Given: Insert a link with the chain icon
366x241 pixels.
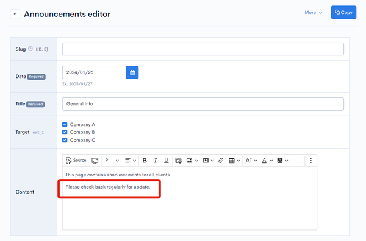Looking at the screenshot, I should [x=221, y=161].
